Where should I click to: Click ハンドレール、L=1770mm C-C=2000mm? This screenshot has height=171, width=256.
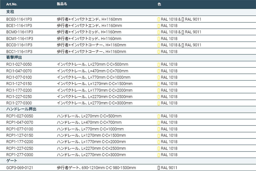91,142
